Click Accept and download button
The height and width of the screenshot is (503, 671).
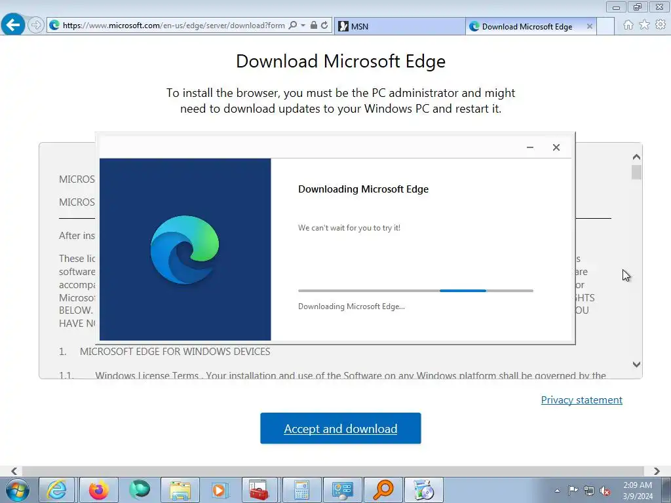tap(341, 428)
